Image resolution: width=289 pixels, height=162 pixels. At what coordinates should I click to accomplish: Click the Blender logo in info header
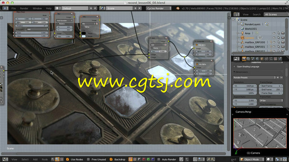click(177, 8)
